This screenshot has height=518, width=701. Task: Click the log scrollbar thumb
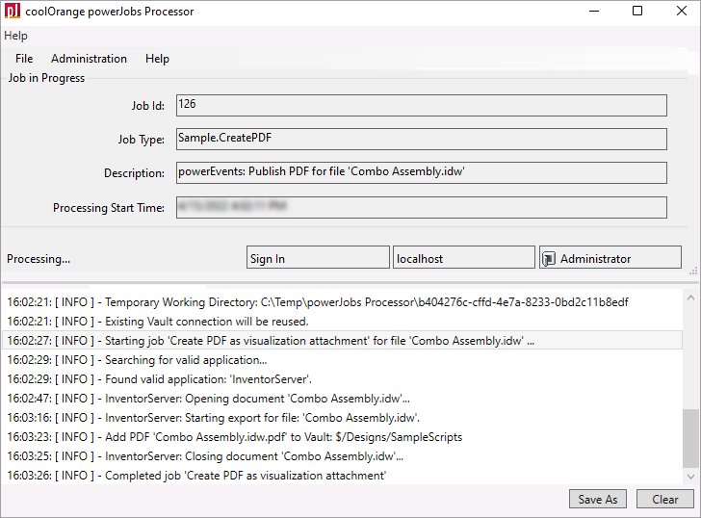pos(690,438)
